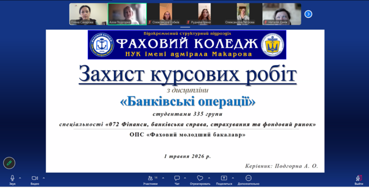Image resolution: width=369 pixels, height=188 pixels.
Task: Select Руднєва Ірина's video thumbnail
Action: pyautogui.click(x=205, y=14)
